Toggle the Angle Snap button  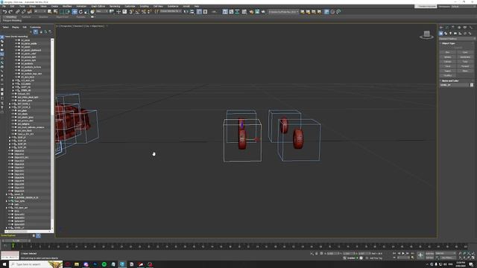click(x=137, y=12)
